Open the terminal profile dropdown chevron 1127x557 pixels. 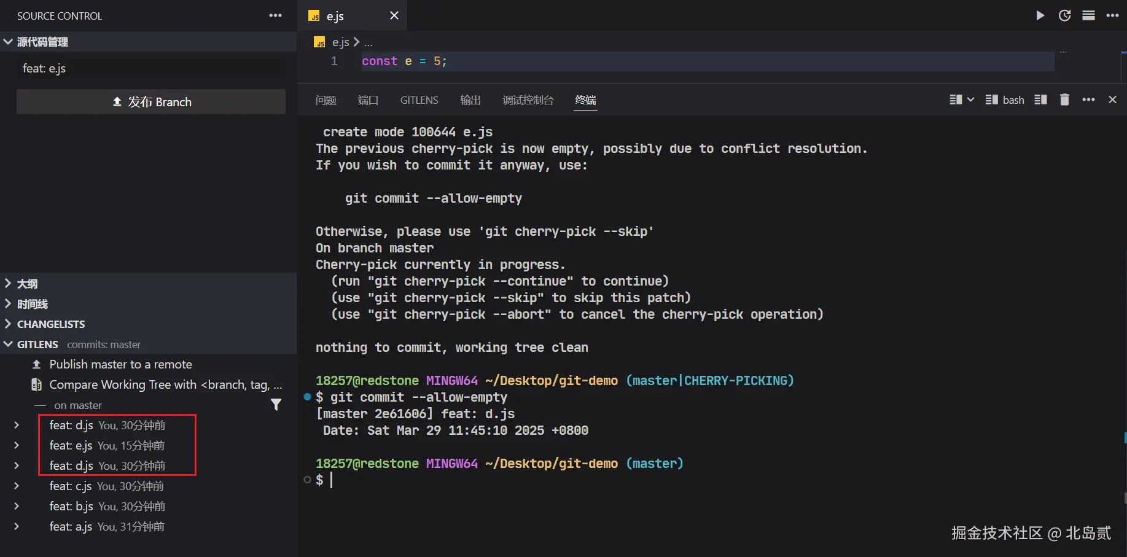[970, 99]
